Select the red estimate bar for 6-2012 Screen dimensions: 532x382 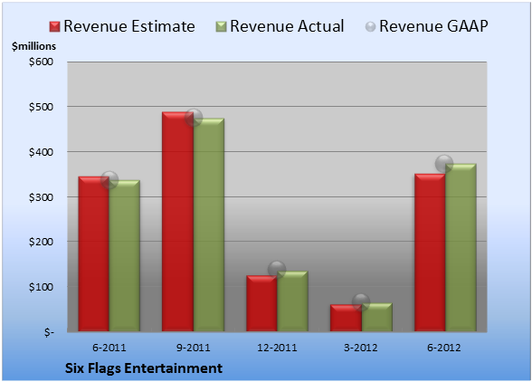(430, 253)
